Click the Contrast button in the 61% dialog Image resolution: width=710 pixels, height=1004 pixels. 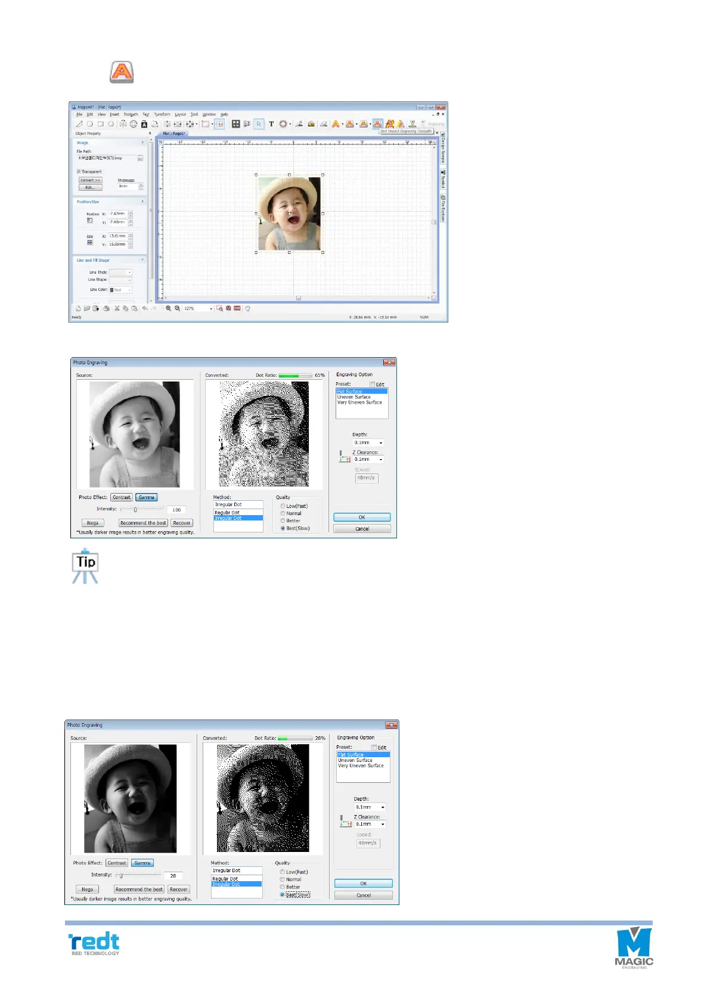point(122,497)
